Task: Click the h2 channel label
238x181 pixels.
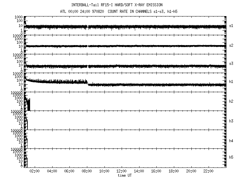Action: [x=231, y=101]
